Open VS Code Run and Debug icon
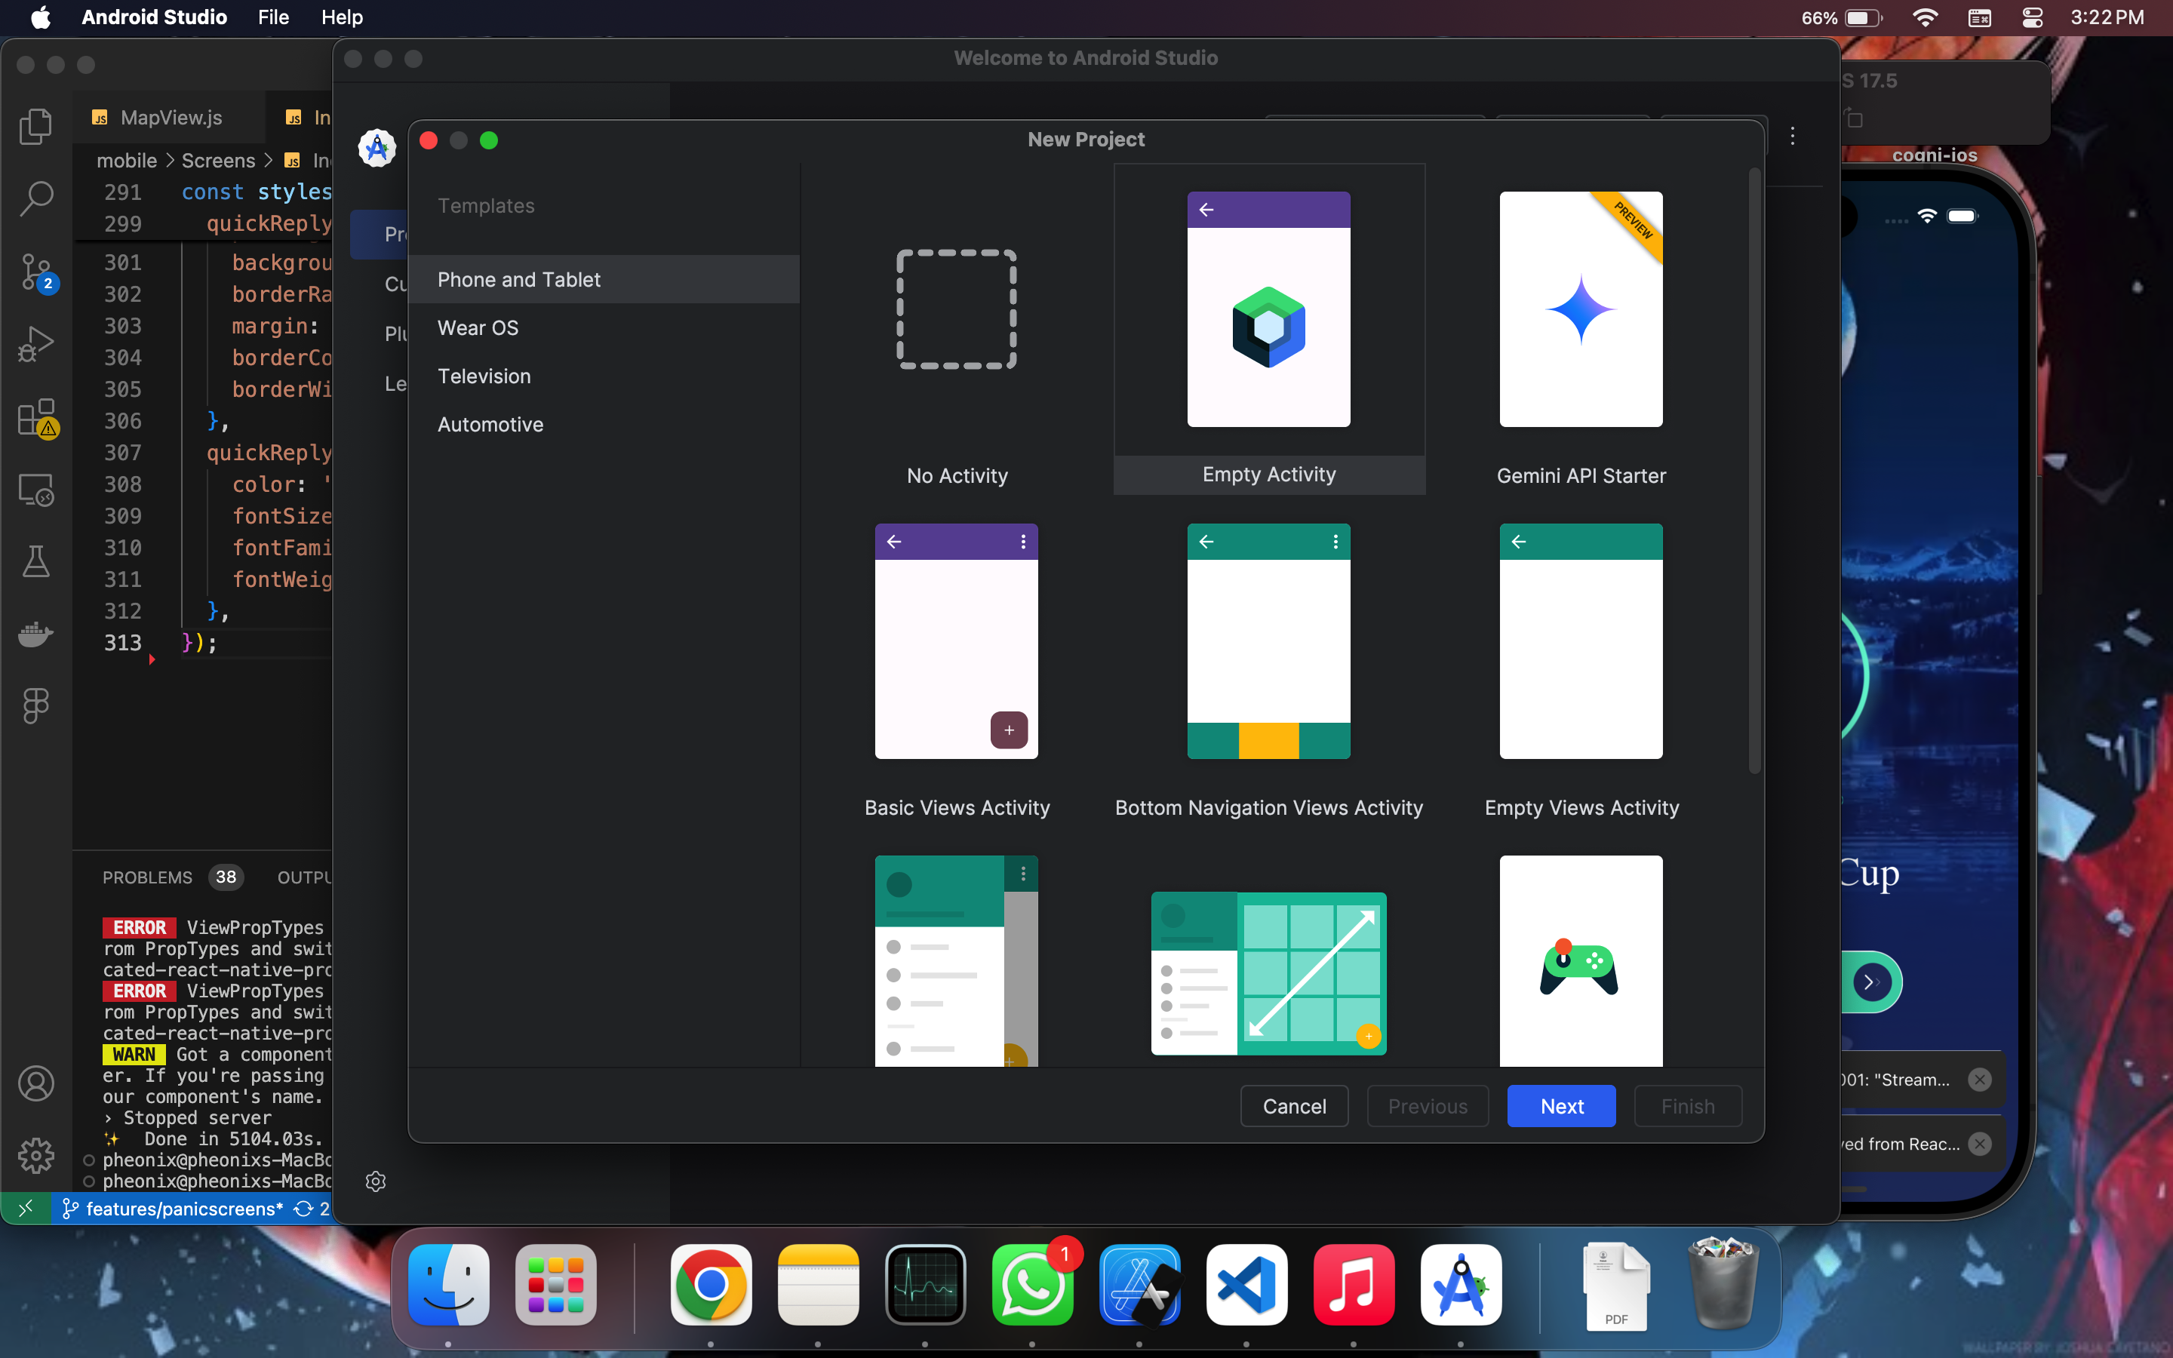Screen dimensions: 2173x1358 coord(36,343)
